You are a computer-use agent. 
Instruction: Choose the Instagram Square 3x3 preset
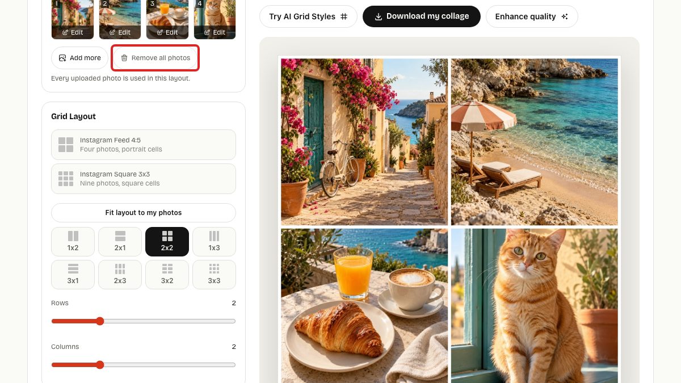(144, 179)
